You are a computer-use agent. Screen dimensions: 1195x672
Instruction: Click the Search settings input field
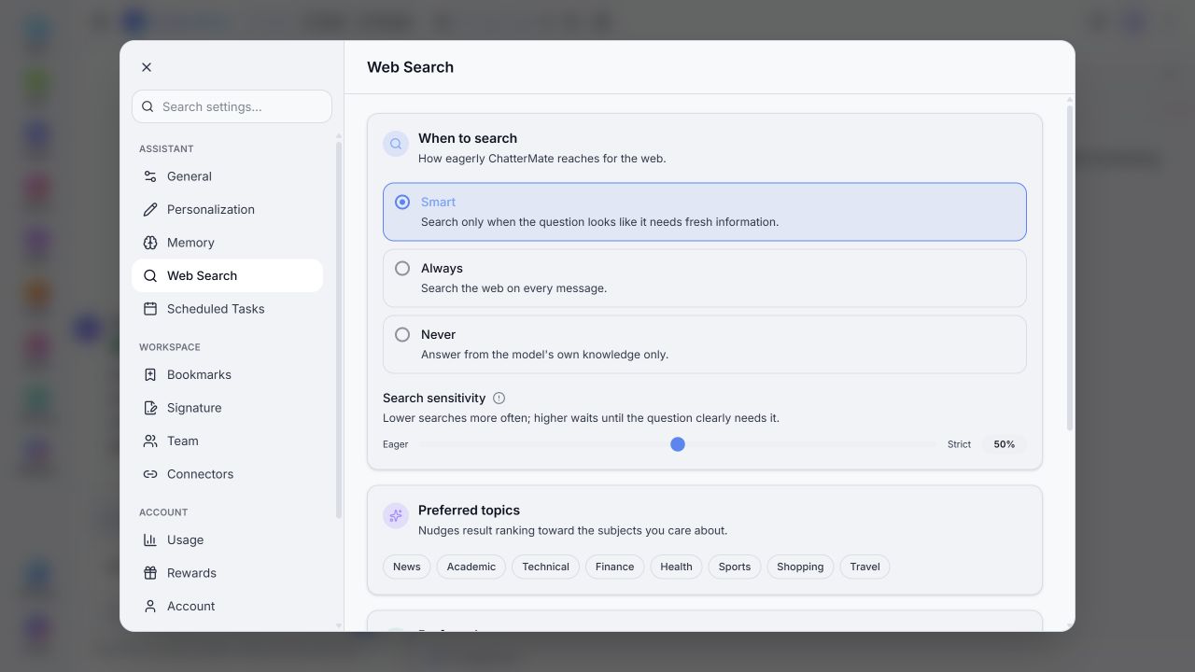click(232, 106)
